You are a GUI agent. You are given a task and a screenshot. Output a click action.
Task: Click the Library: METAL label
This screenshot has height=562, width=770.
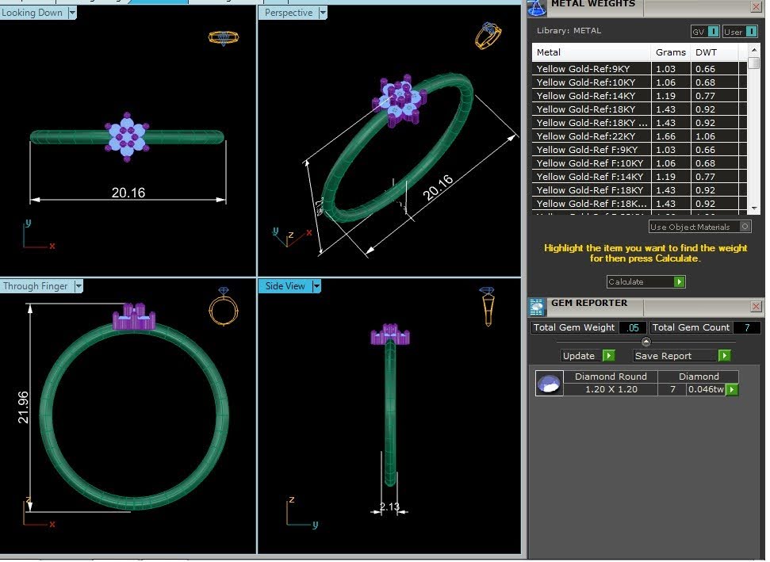tap(569, 30)
